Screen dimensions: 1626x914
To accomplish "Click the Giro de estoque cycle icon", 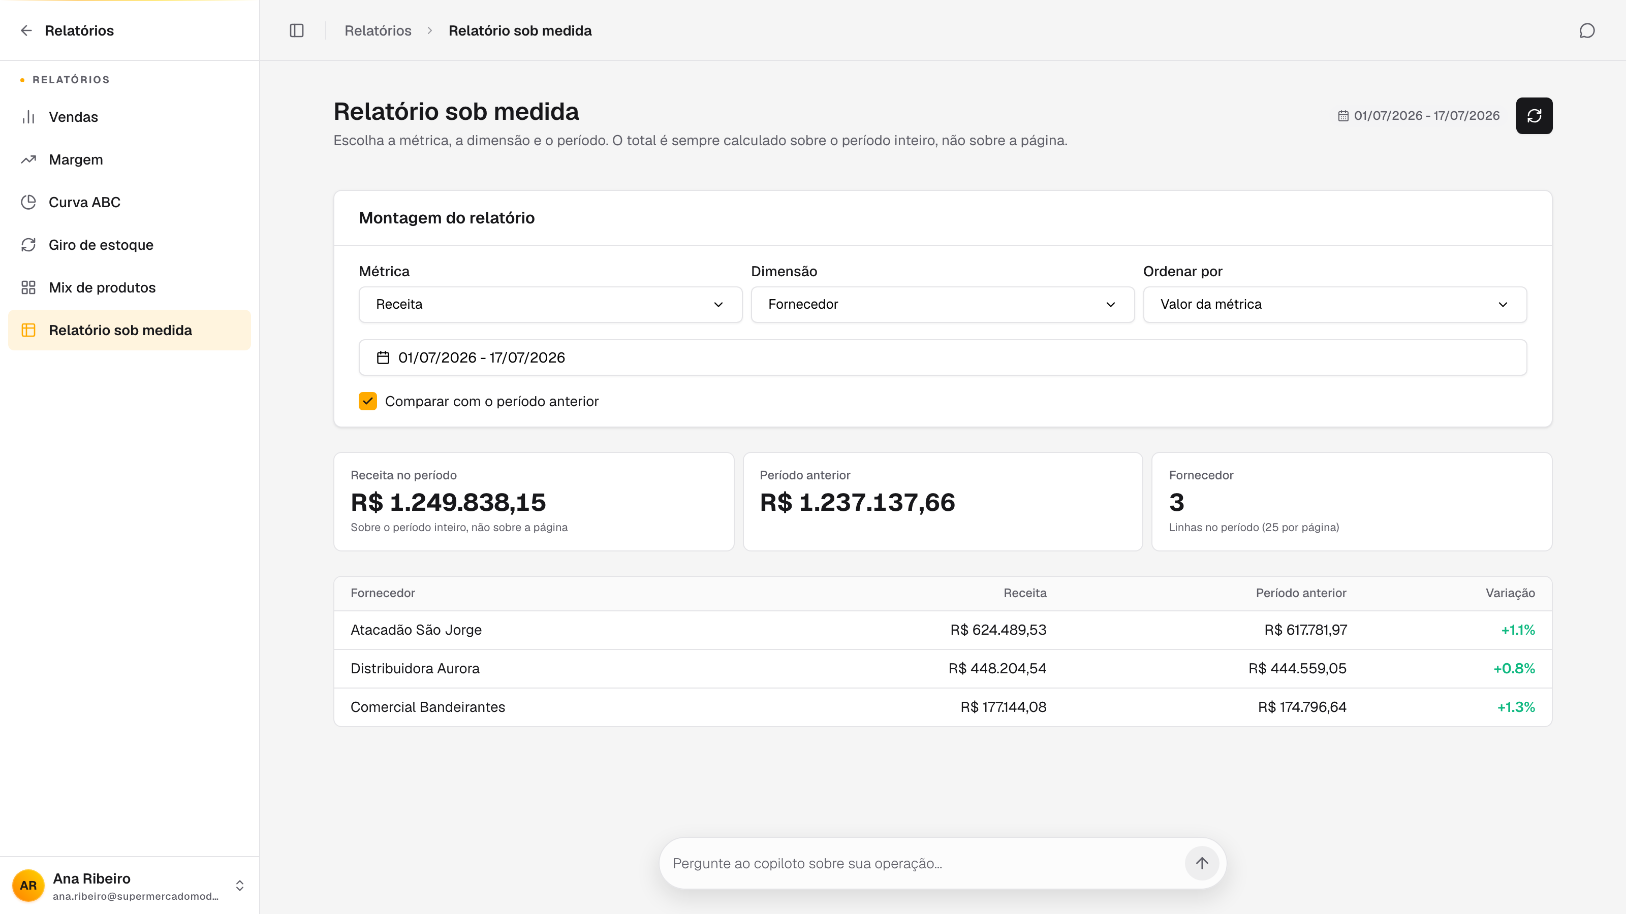I will click(28, 245).
